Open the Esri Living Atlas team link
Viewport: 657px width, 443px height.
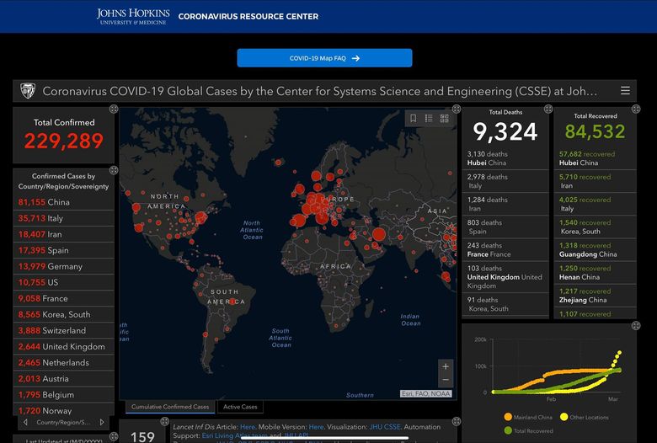pyautogui.click(x=235, y=435)
